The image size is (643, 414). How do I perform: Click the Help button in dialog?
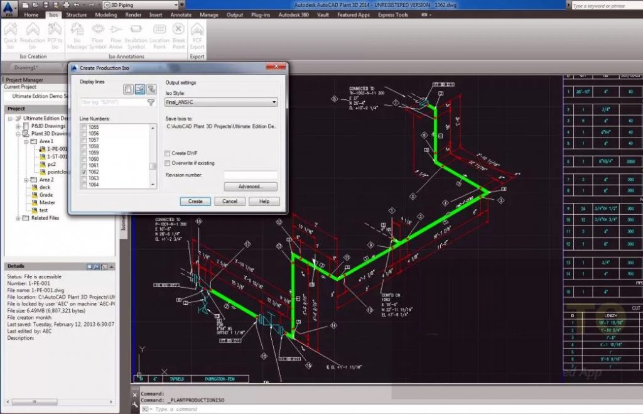[264, 202]
